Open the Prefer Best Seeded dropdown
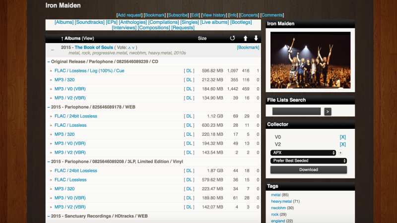This screenshot has width=397, height=223. pyautogui.click(x=309, y=161)
